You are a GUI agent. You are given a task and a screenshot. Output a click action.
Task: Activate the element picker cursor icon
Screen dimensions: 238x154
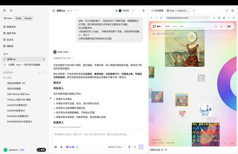point(214,18)
